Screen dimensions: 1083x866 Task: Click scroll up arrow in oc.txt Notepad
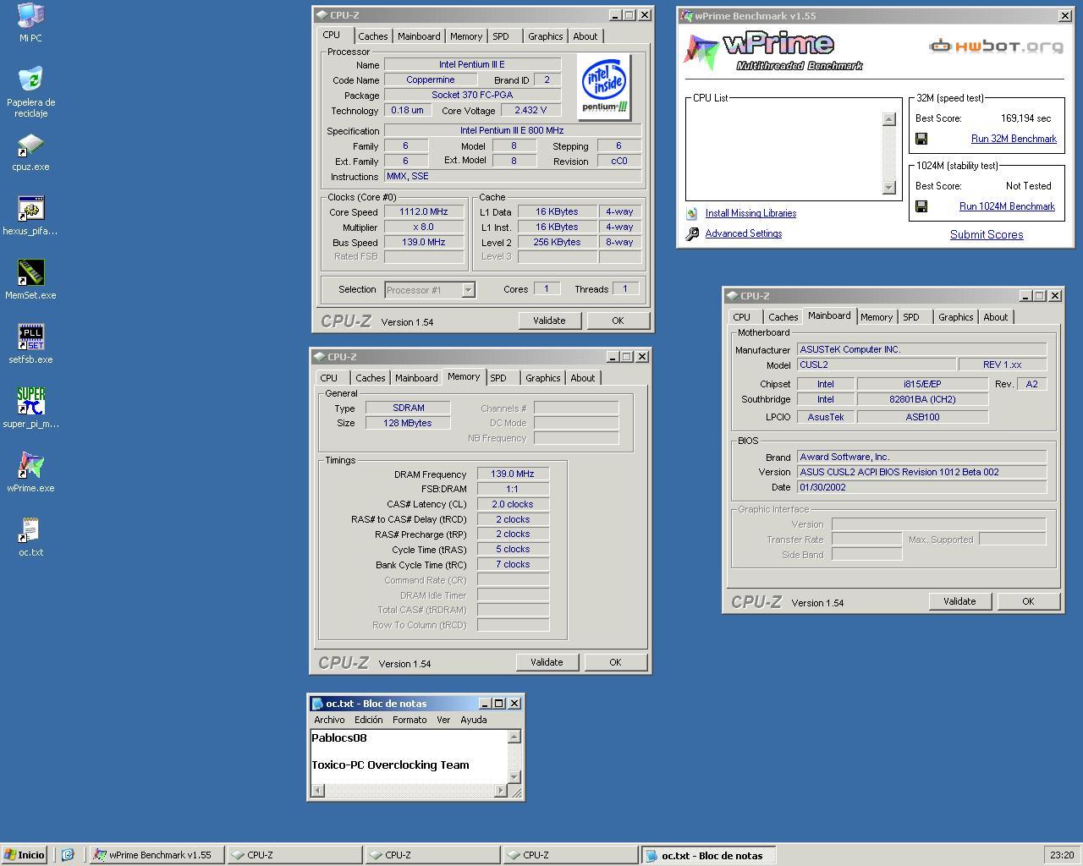click(514, 737)
